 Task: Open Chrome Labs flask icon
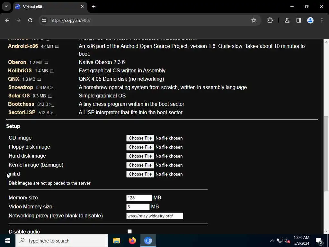tap(287, 20)
